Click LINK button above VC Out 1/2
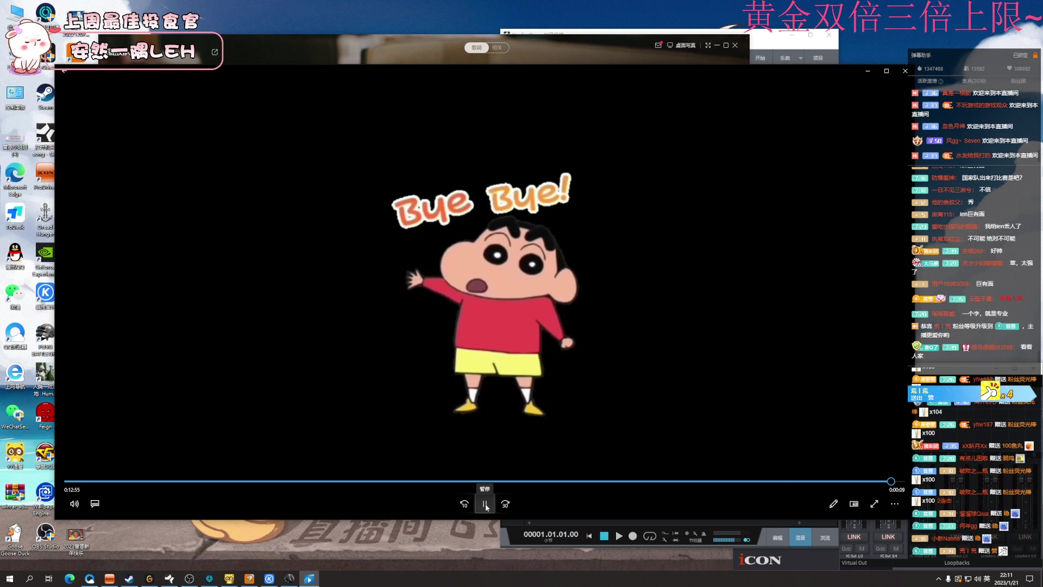The width and height of the screenshot is (1043, 587). (854, 536)
